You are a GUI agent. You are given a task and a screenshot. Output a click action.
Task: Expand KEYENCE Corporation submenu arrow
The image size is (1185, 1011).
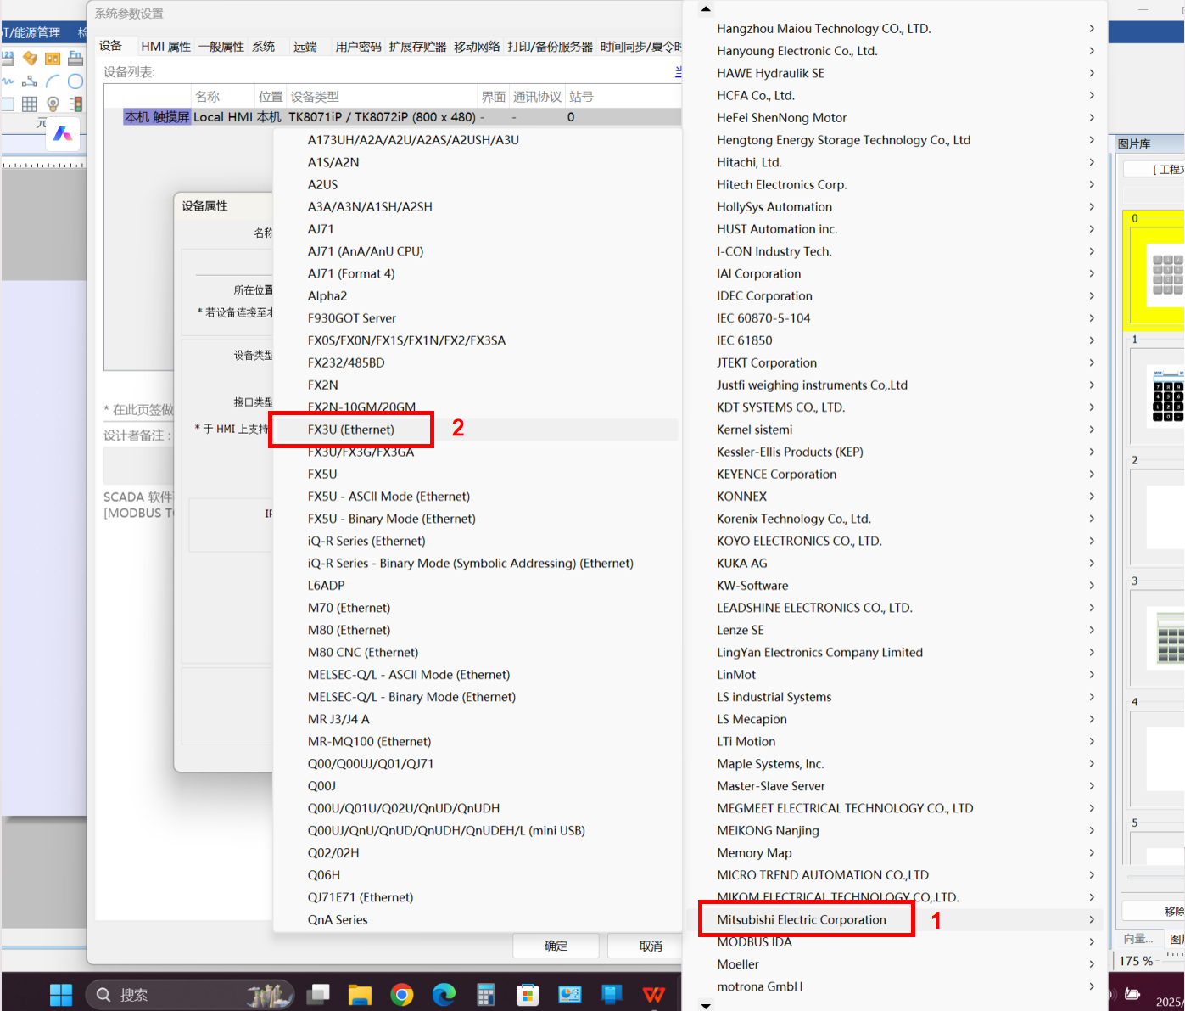[1092, 474]
